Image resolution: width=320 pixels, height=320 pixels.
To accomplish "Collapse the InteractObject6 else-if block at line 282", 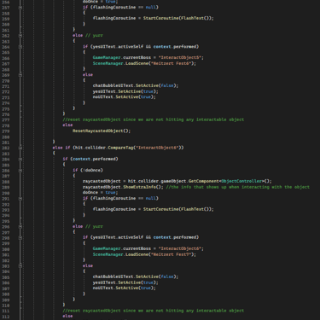I will pos(20,148).
